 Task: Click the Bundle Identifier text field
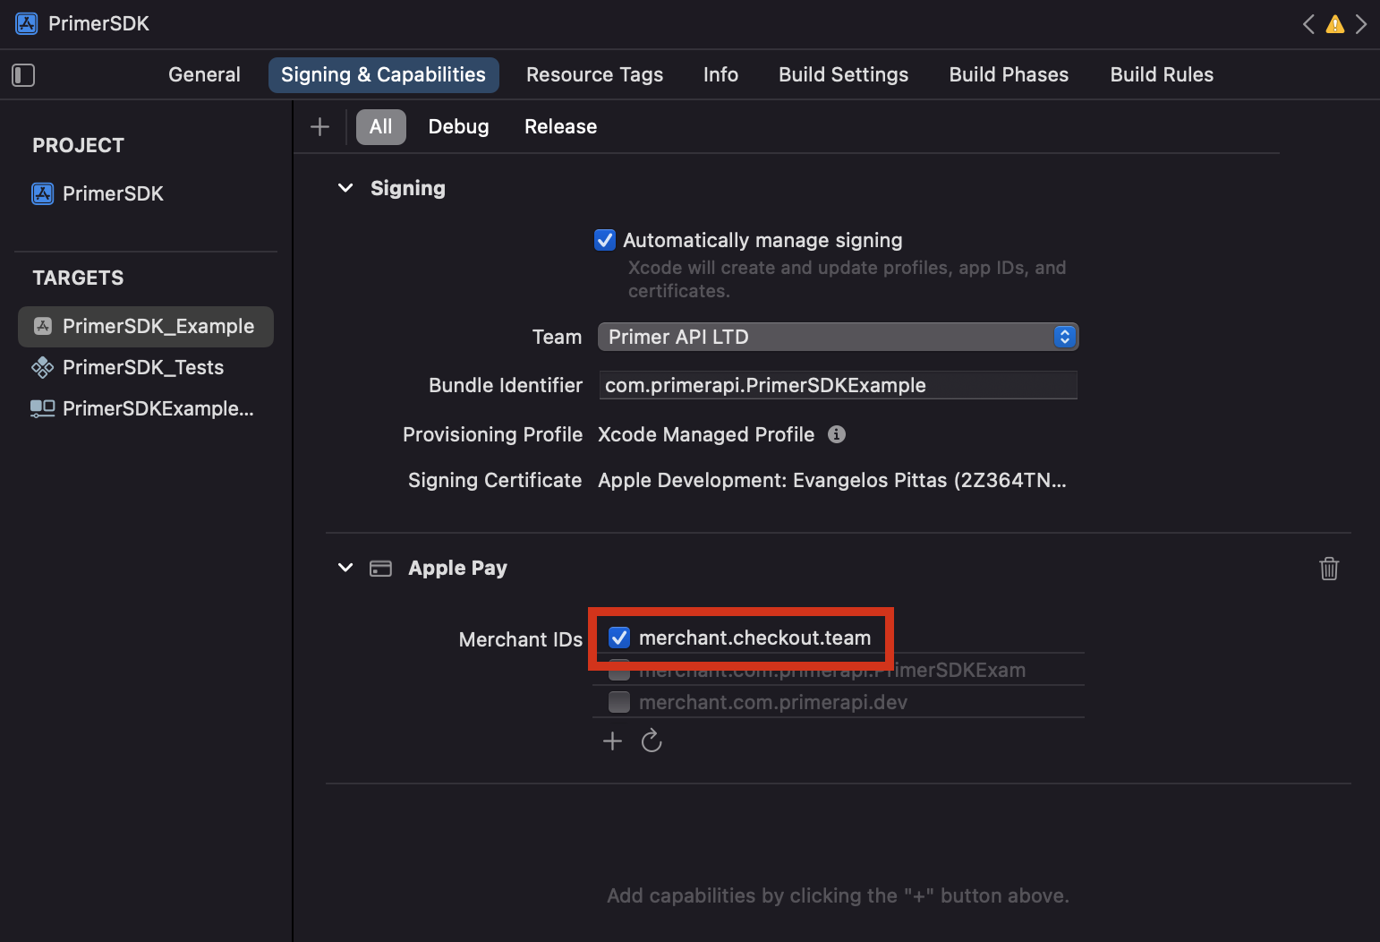(838, 385)
